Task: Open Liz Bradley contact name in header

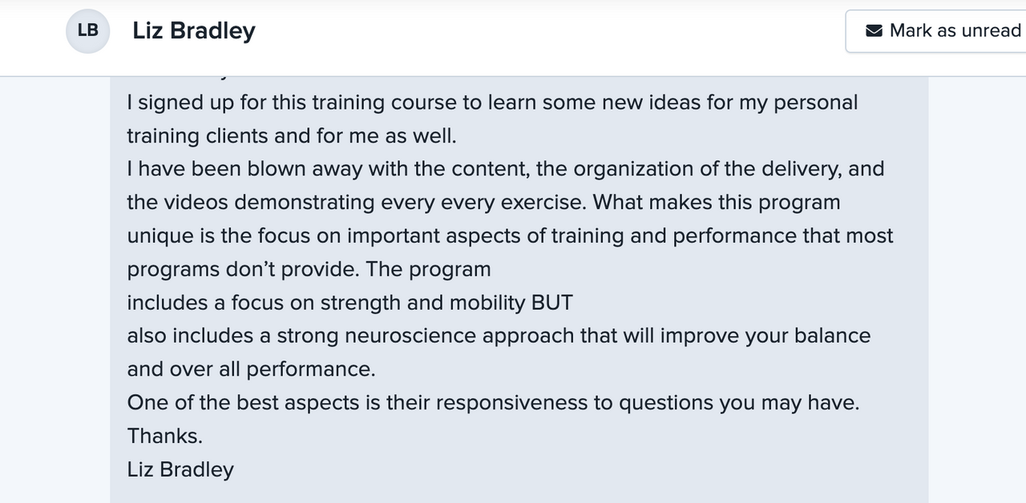Action: point(194,31)
